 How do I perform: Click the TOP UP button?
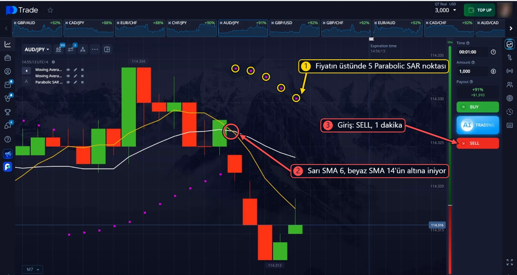pyautogui.click(x=480, y=10)
